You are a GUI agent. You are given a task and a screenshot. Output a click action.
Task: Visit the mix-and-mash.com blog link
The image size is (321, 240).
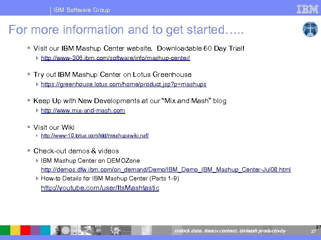83,110
